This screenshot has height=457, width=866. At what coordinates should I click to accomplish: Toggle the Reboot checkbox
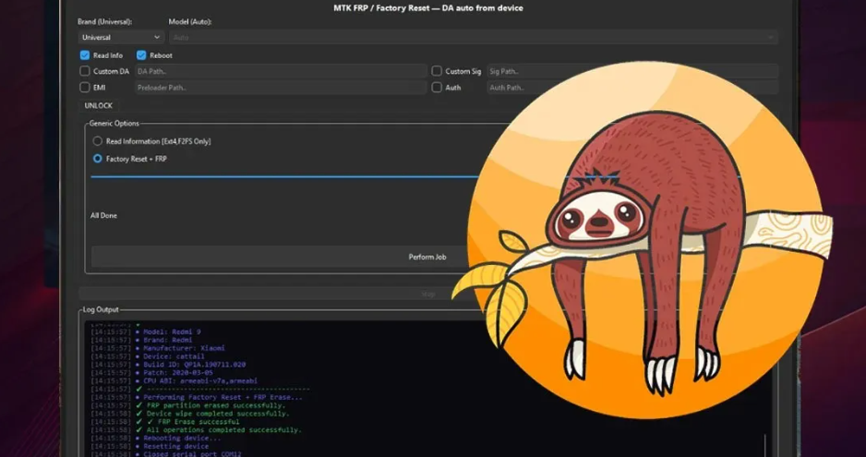(x=141, y=55)
